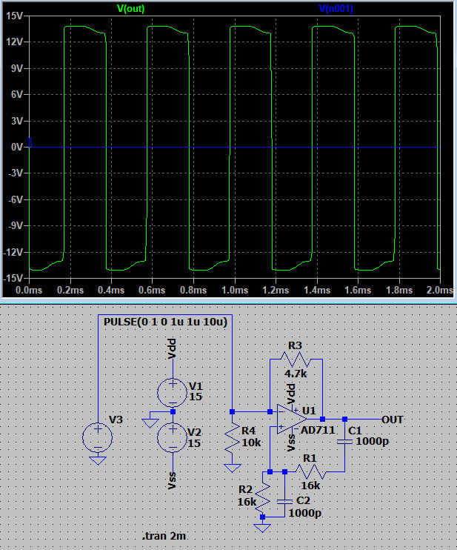Viewport: 457px width, 550px height.
Task: Click the OUT net label
Action: [x=393, y=419]
